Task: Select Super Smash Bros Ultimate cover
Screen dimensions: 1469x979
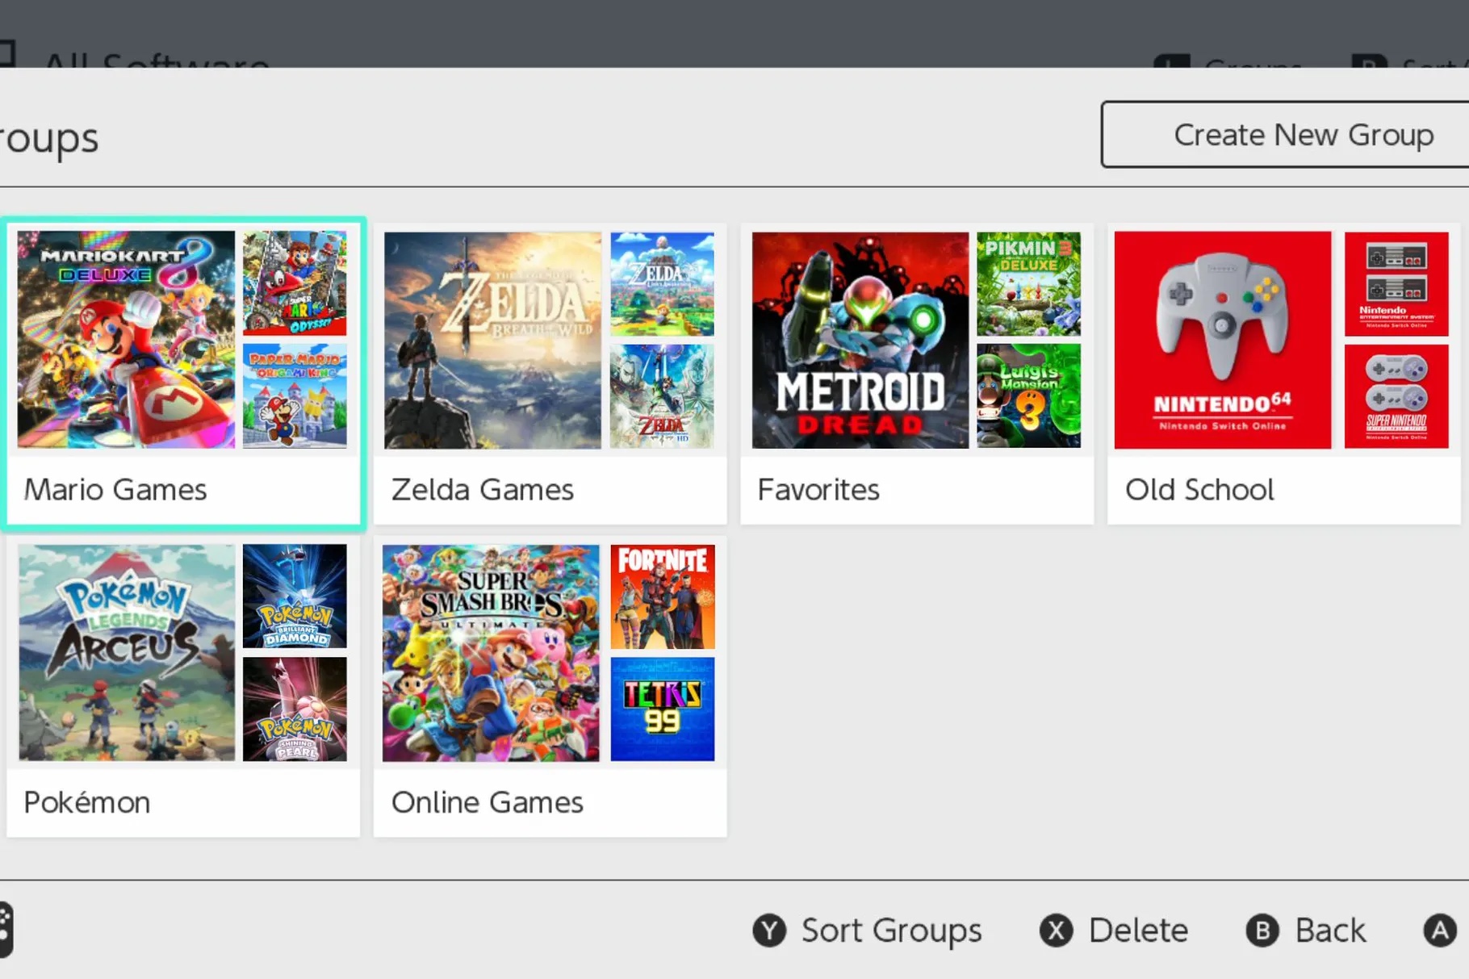Action: 491,652
